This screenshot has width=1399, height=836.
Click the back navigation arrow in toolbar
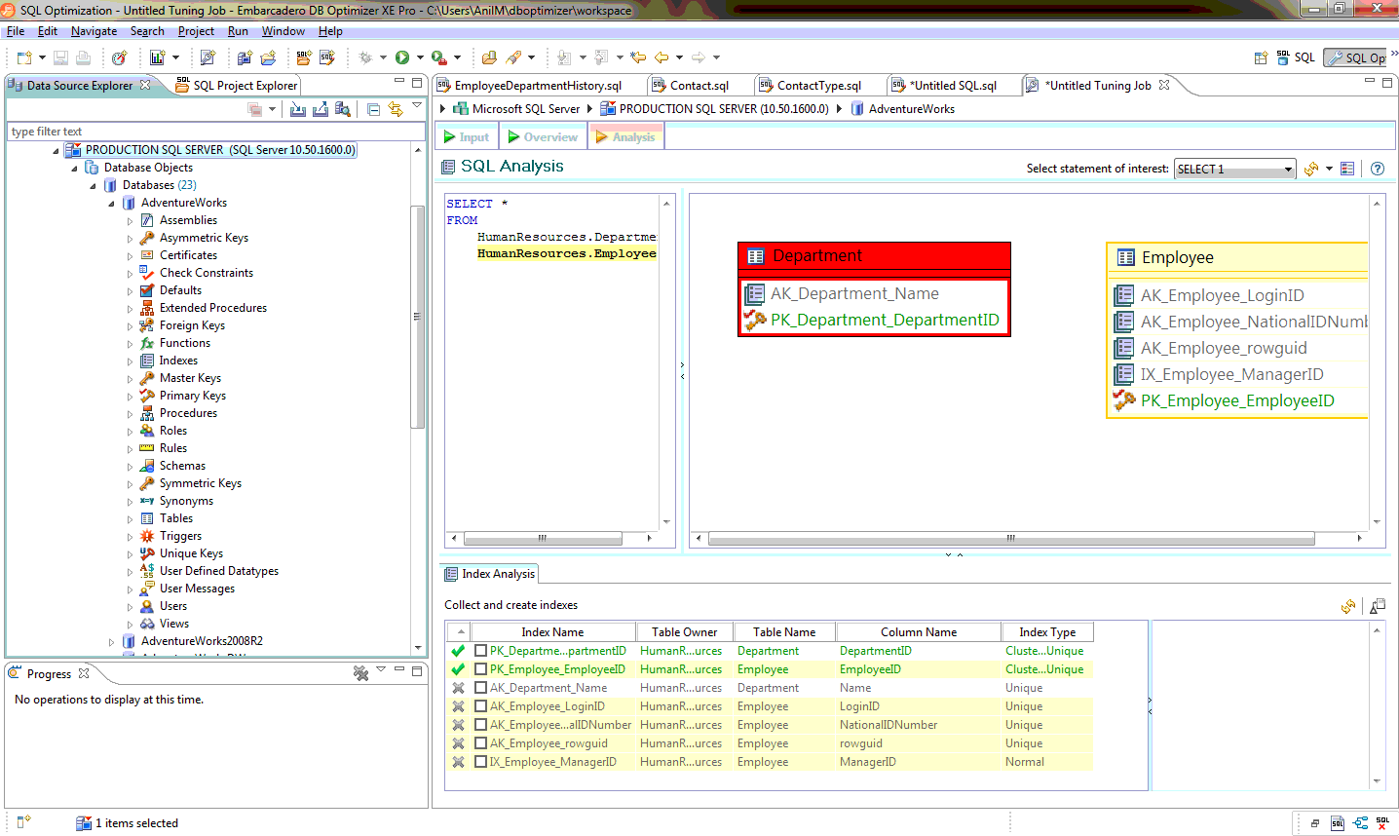[662, 58]
